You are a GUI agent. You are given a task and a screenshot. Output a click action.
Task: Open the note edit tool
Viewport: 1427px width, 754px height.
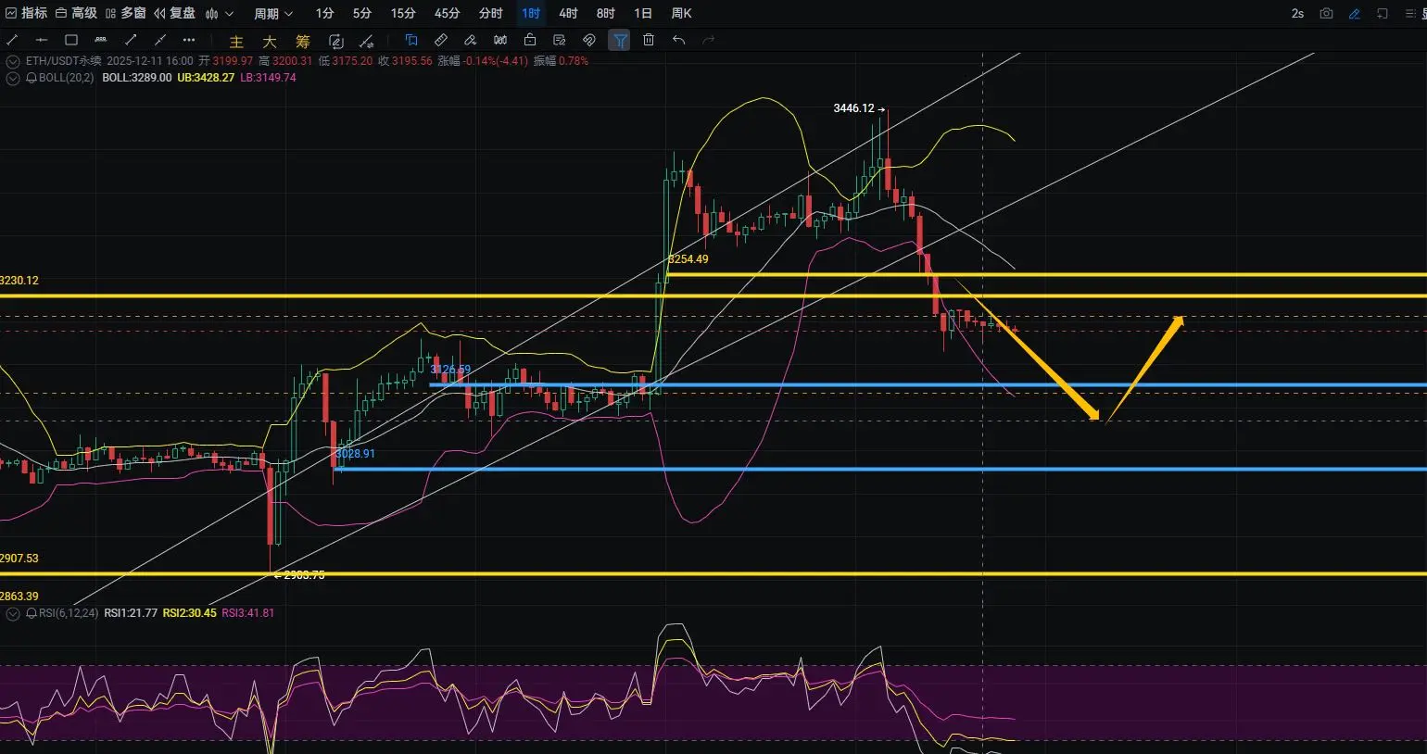560,40
